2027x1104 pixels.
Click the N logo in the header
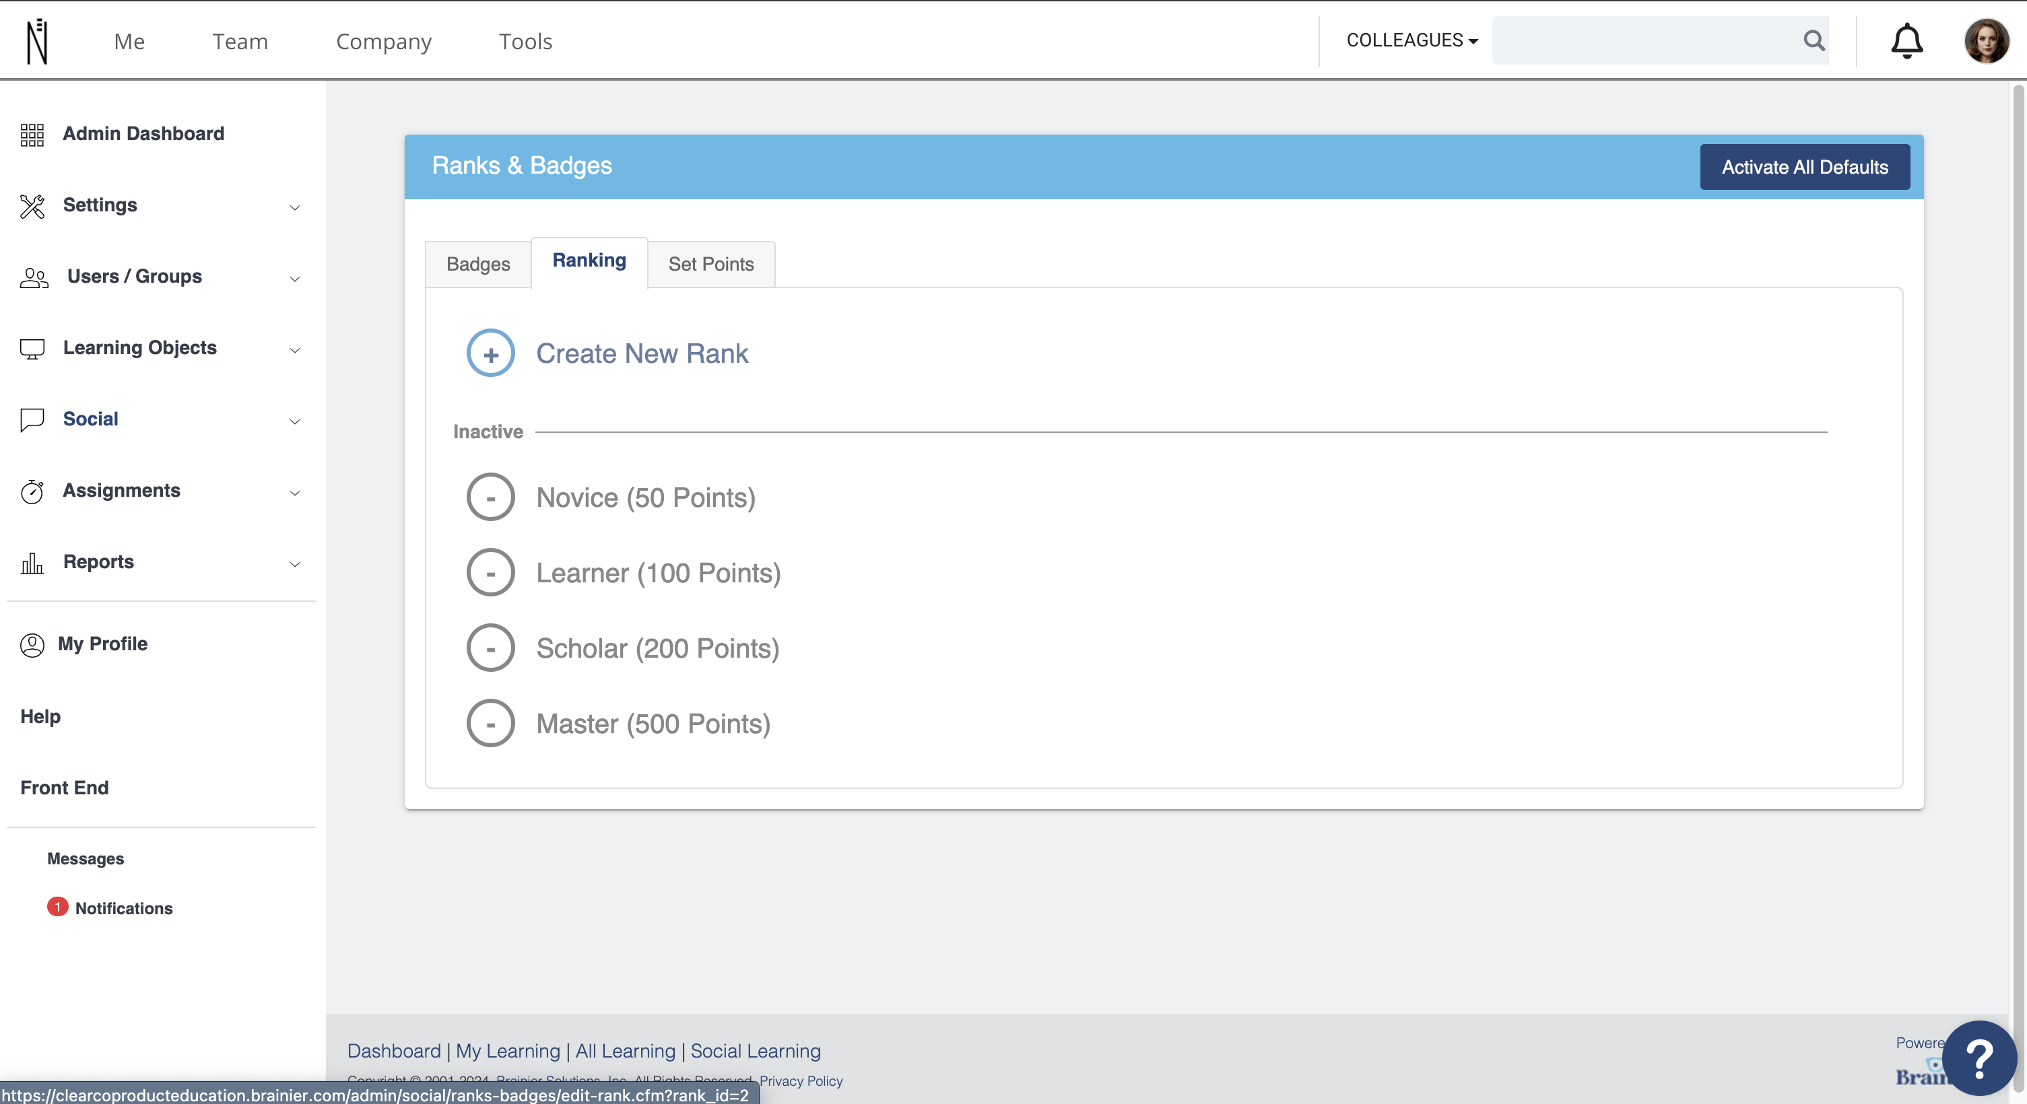coord(37,41)
